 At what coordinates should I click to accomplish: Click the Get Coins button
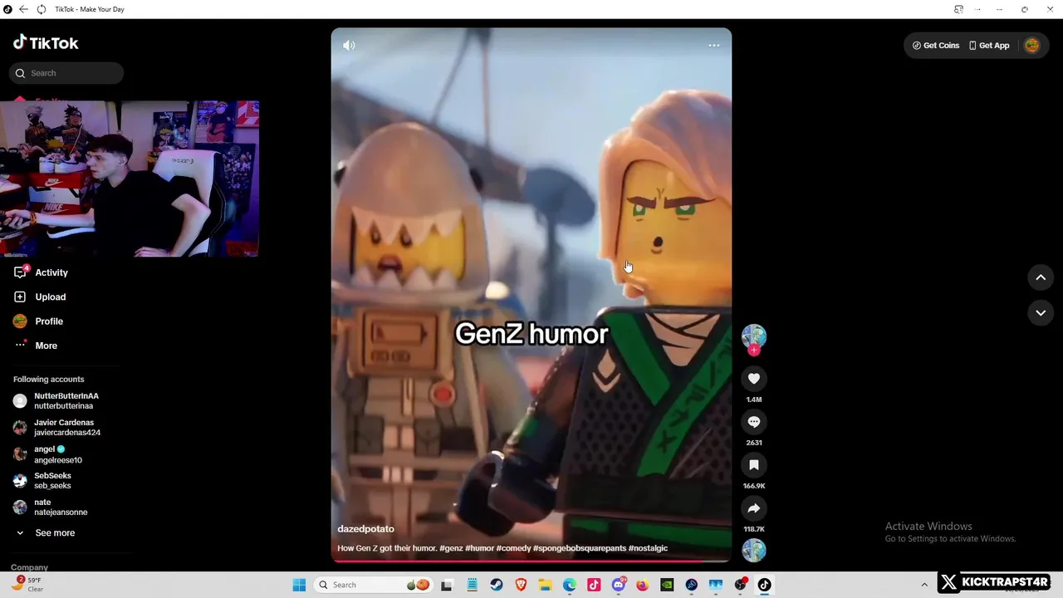(x=936, y=46)
